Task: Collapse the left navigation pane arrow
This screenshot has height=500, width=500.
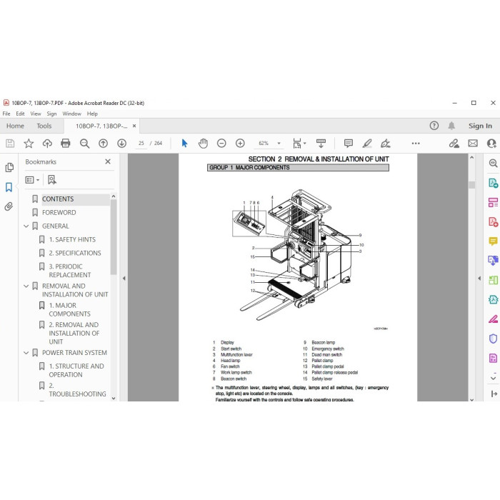Action: [124, 279]
